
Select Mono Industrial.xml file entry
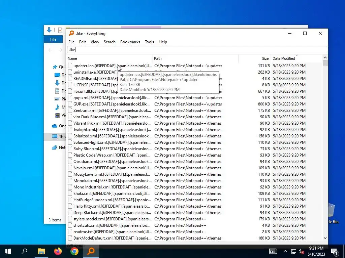tap(112, 187)
